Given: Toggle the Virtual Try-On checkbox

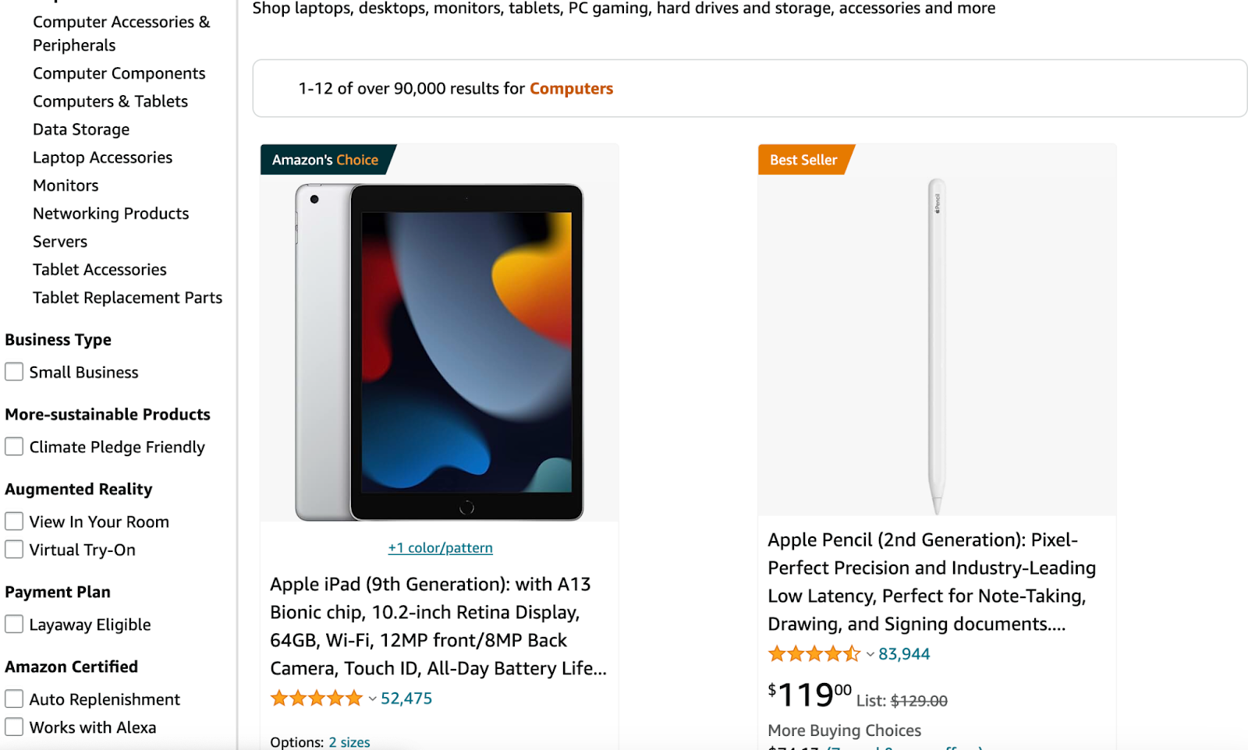Looking at the screenshot, I should (13, 549).
